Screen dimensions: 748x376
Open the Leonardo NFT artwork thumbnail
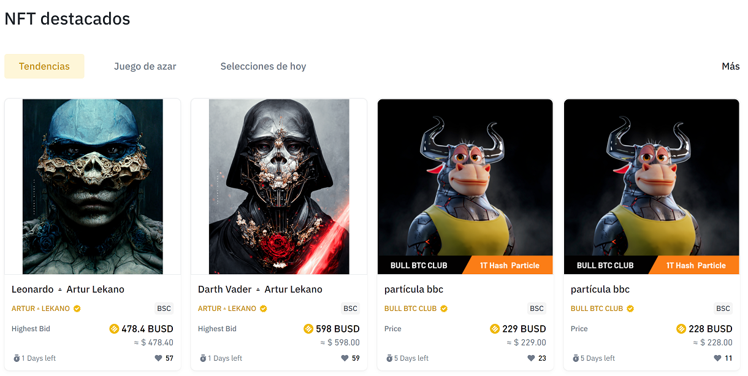(93, 186)
